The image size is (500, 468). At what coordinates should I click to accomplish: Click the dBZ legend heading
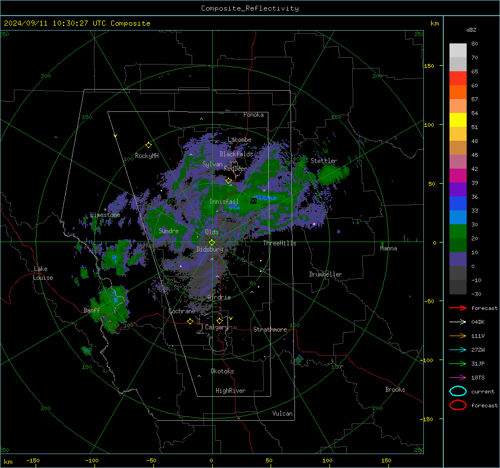pyautogui.click(x=471, y=29)
